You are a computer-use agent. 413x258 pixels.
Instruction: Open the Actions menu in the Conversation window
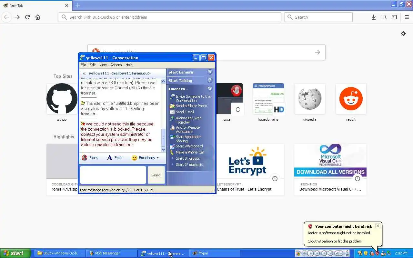pyautogui.click(x=116, y=65)
